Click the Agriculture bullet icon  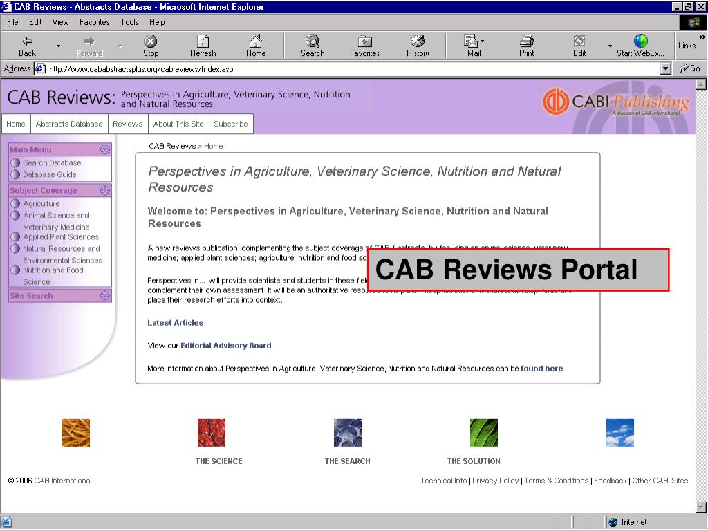15,204
